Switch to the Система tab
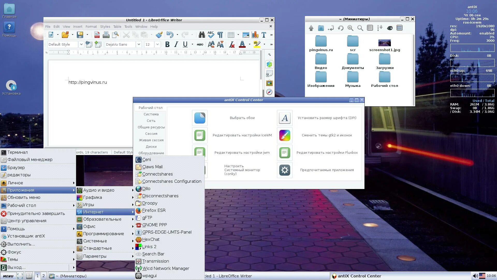497x280 pixels. click(151, 114)
